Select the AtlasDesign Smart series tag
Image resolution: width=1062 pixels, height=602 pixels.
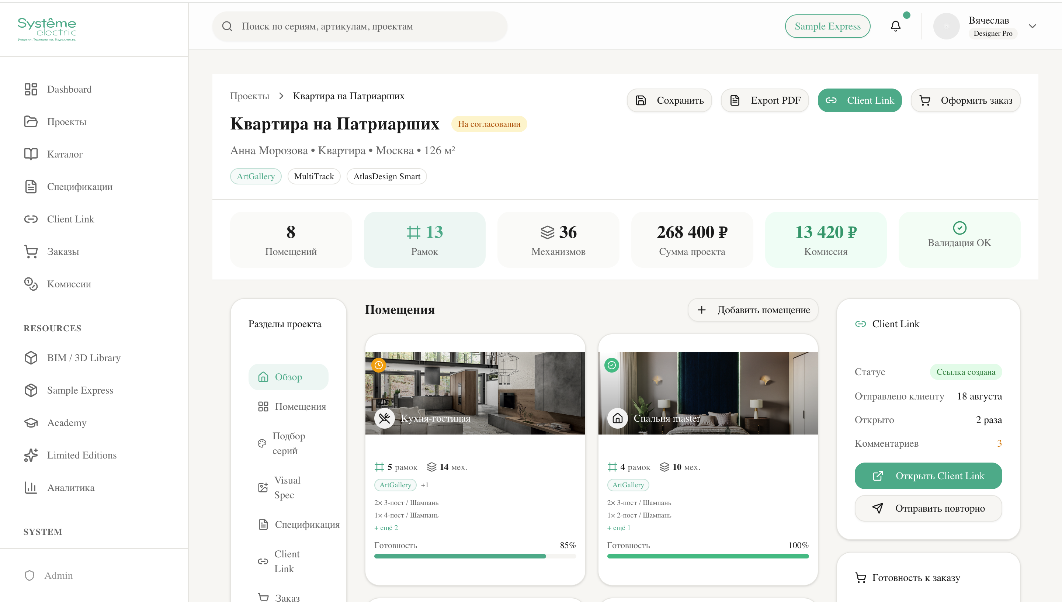pos(386,177)
